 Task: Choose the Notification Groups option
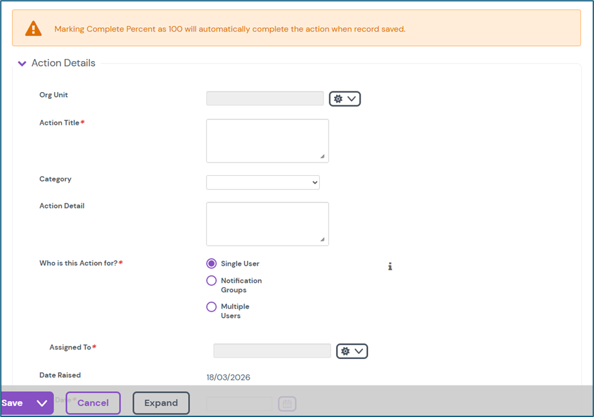click(211, 281)
